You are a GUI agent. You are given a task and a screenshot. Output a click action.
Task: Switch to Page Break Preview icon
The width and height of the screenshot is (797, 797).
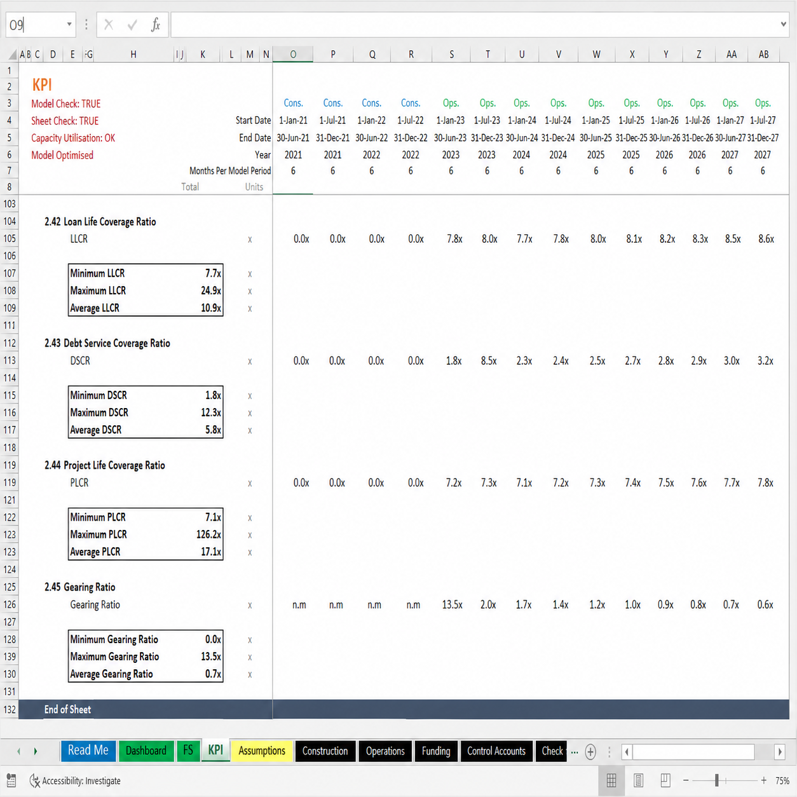[x=665, y=780]
